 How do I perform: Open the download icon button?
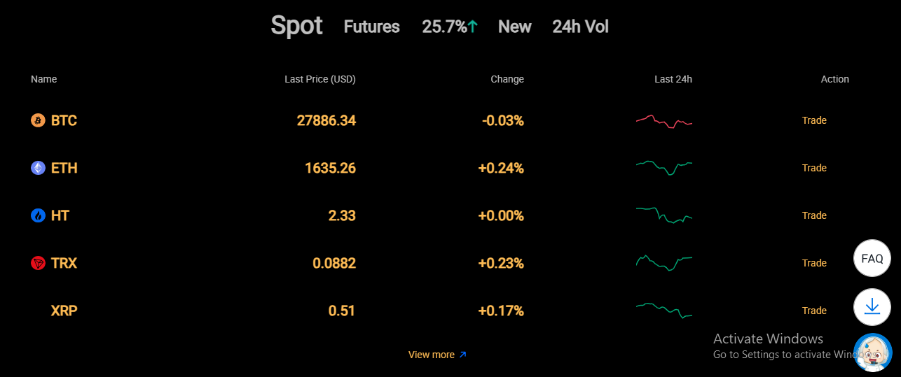tap(872, 306)
